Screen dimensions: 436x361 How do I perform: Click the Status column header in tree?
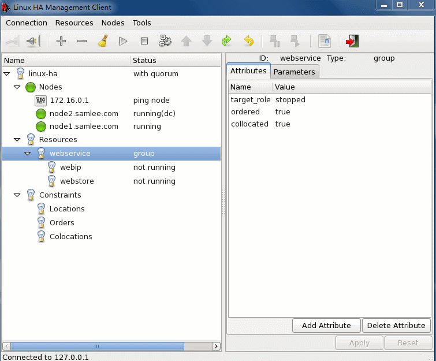click(176, 60)
